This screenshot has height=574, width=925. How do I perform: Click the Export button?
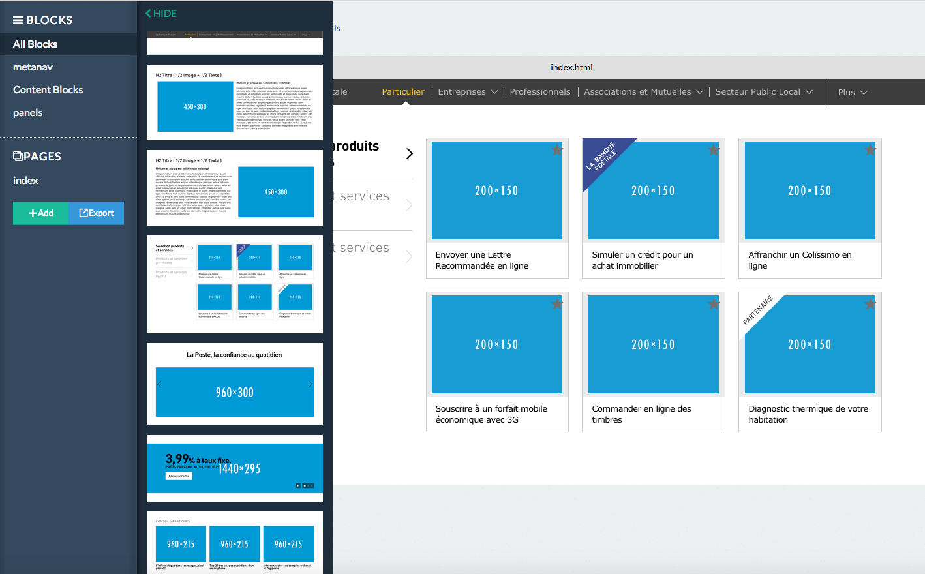(x=97, y=213)
